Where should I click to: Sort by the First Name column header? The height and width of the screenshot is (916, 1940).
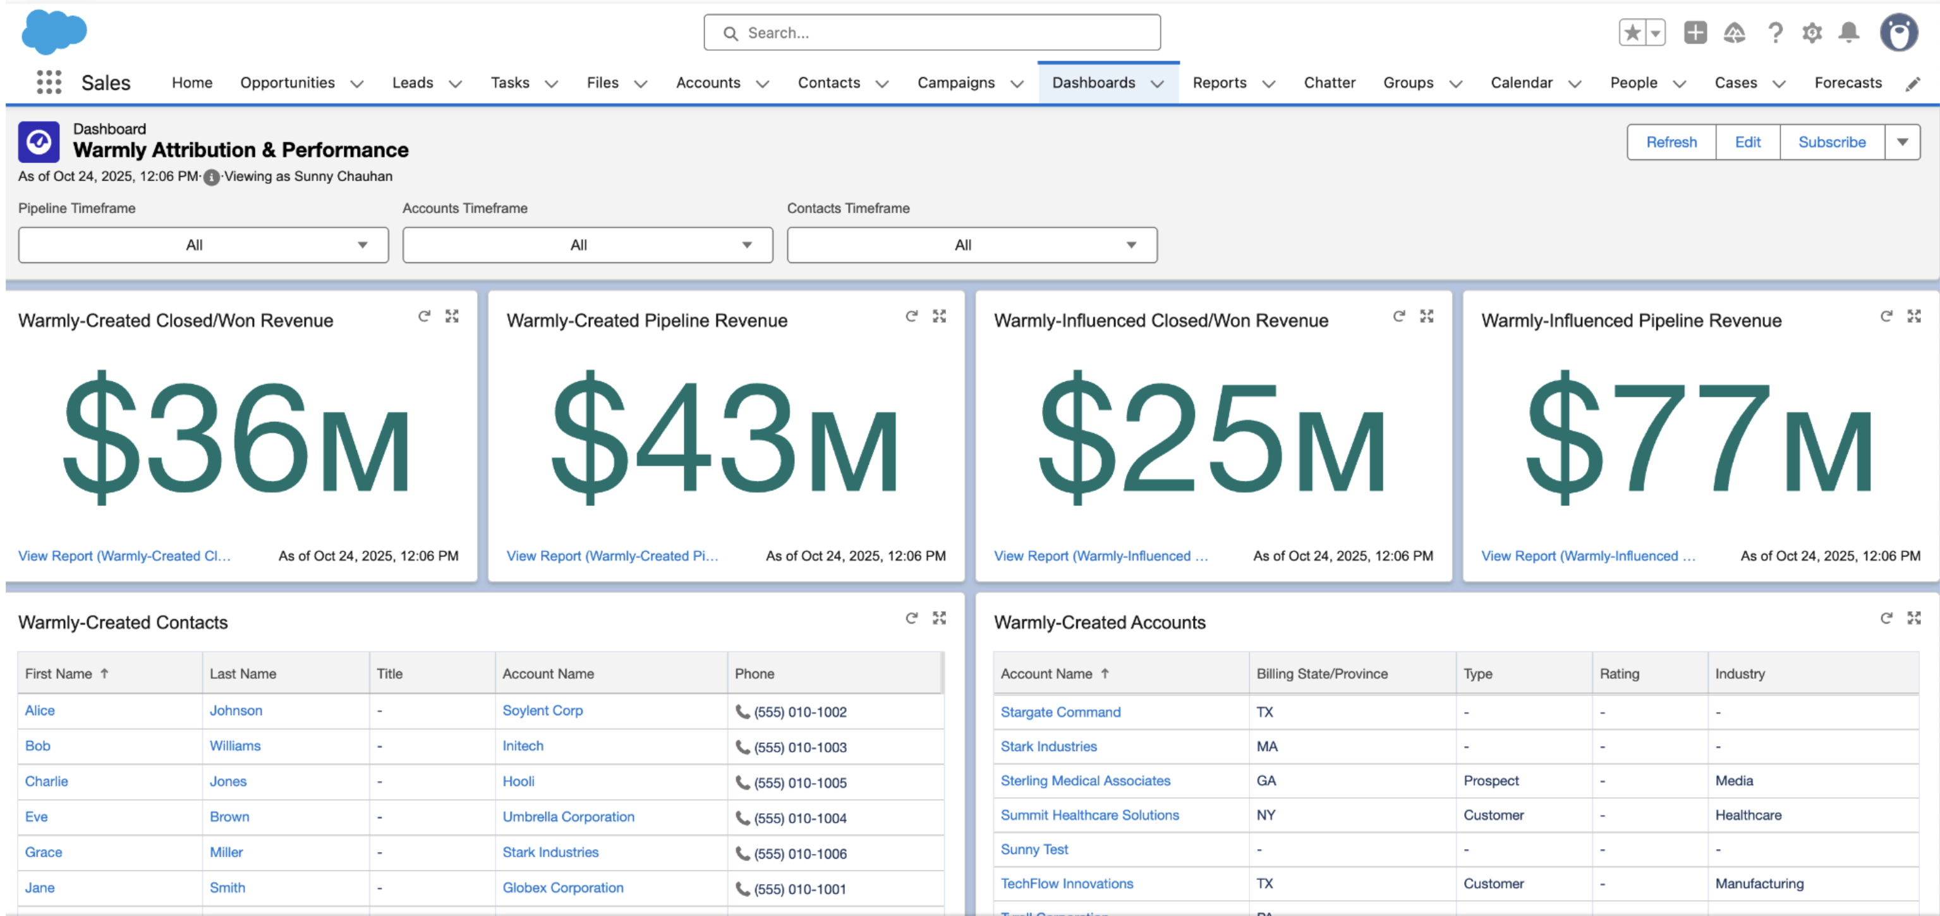tap(59, 673)
